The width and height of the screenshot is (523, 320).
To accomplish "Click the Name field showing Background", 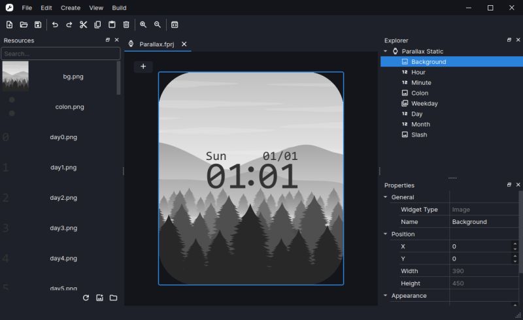I will click(x=484, y=221).
